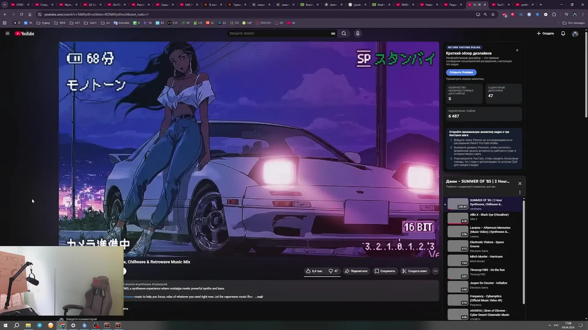Image resolution: width=588 pixels, height=330 pixels.
Task: Play Frequency - Cyberoptics video
Action: 482,300
